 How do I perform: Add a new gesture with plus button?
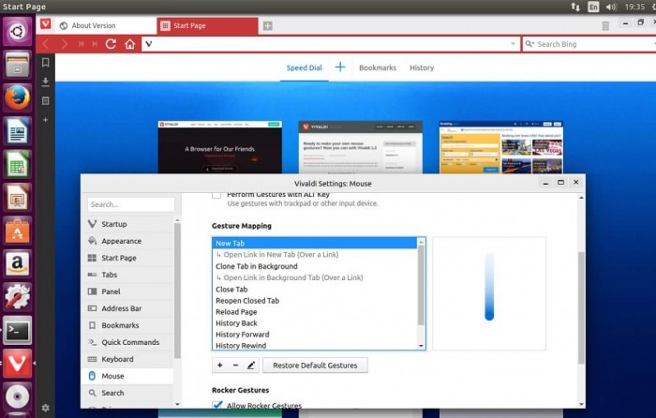click(x=220, y=366)
